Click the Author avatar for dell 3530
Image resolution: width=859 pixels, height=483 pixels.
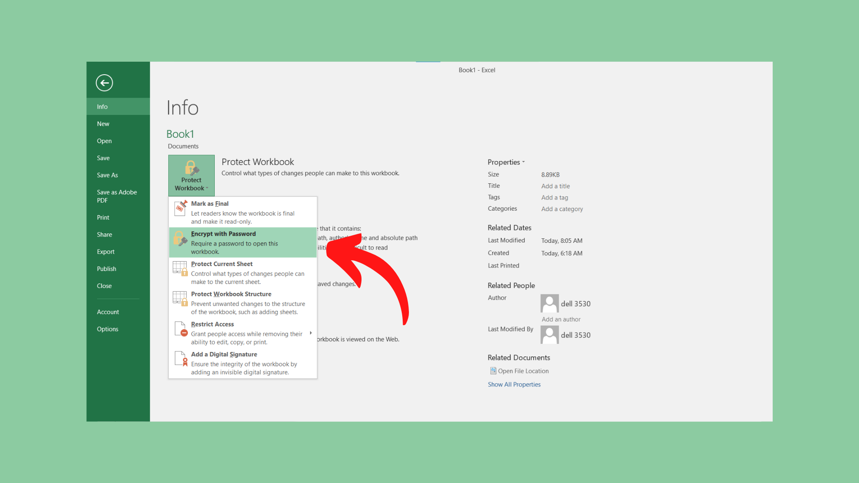coord(549,303)
